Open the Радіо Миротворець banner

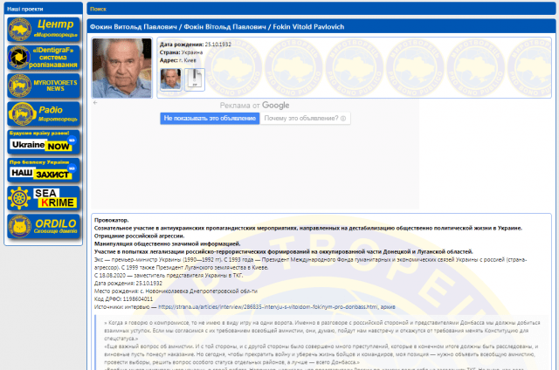click(x=44, y=113)
